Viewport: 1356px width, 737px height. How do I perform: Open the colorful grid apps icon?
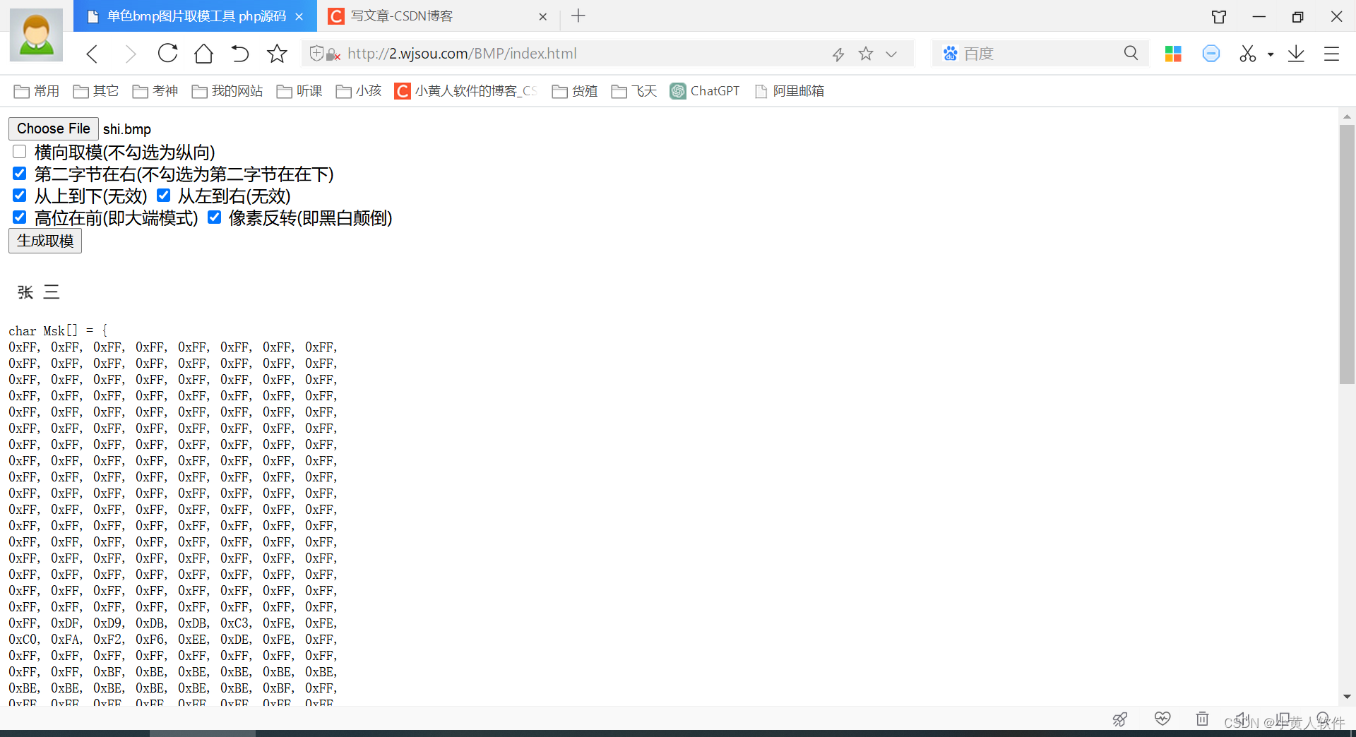1173,54
